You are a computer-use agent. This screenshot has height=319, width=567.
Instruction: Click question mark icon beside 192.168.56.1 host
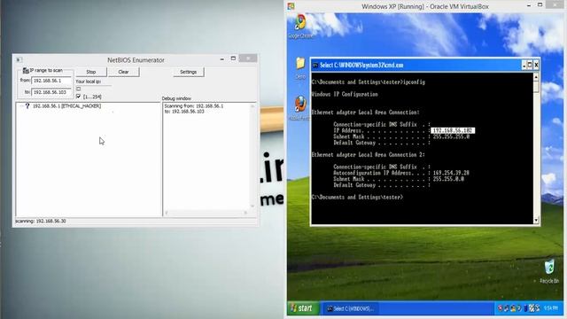(27, 106)
